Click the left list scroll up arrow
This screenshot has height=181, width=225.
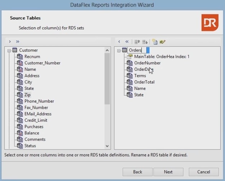(x=107, y=50)
